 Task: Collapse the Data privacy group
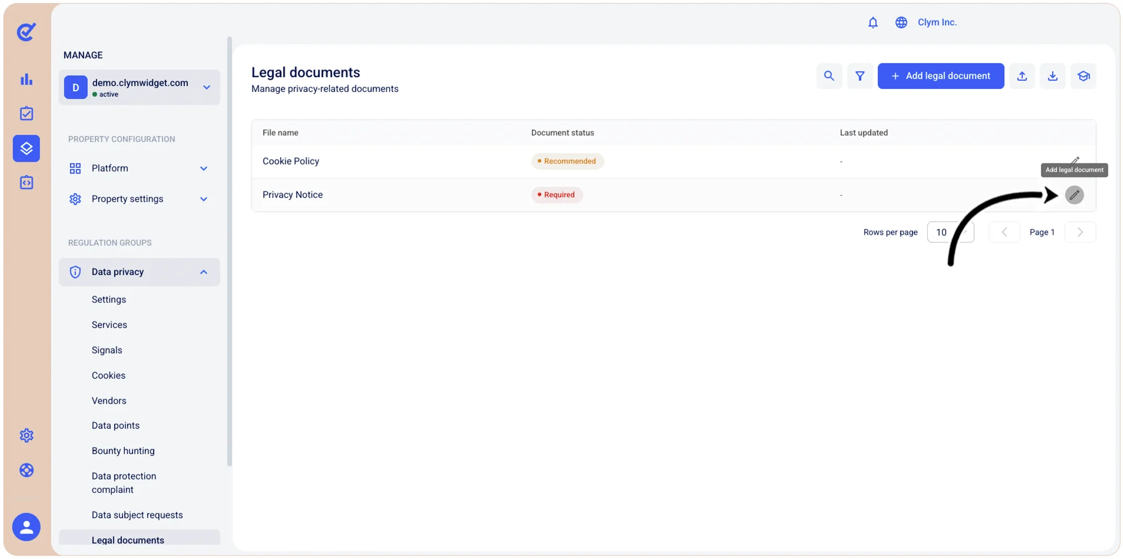[x=139, y=272]
